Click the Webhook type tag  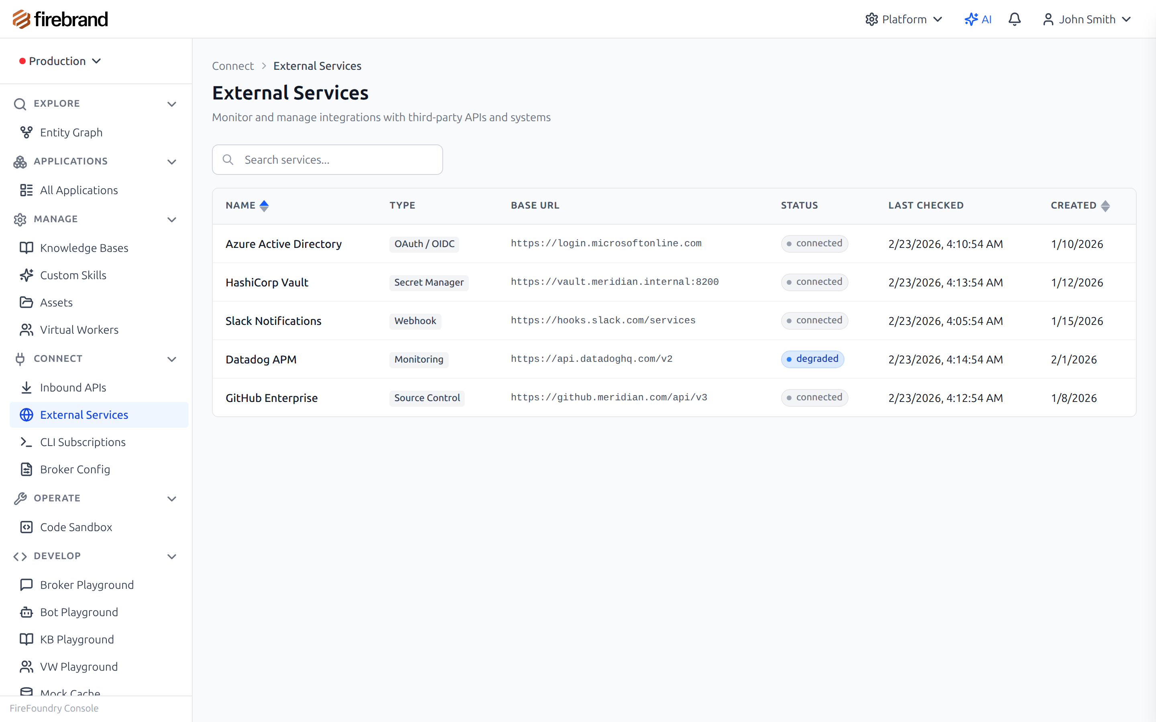[415, 321]
